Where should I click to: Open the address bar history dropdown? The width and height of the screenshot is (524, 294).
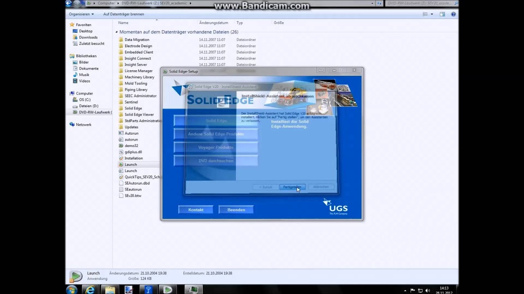tap(372, 3)
